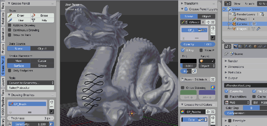267x126 pixels.
Task: Add a new grease pencil layer
Action: (x=213, y=28)
